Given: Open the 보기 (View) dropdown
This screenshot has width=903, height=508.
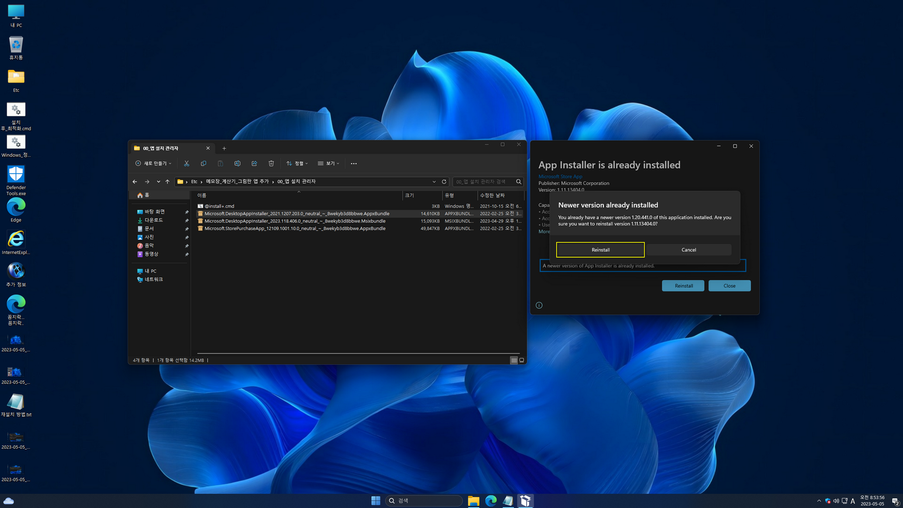Looking at the screenshot, I should pos(328,163).
